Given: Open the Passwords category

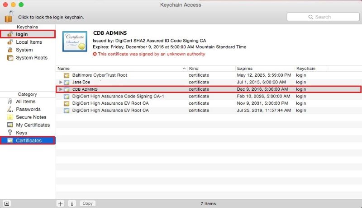Looking at the screenshot, I should click(28, 109).
